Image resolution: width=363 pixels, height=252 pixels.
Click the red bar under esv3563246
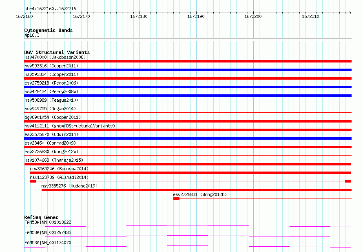tap(191, 173)
